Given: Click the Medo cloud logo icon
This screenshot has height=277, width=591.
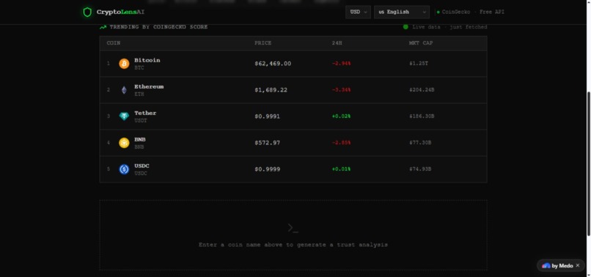Looking at the screenshot, I should pos(546,266).
